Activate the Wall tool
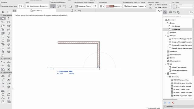Viewport: 194px width, 109px height. click(x=3, y=18)
